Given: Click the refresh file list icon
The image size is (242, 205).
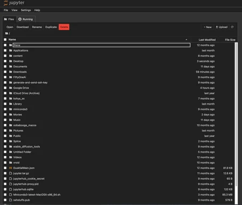Looking at the screenshot, I should pos(232,27).
